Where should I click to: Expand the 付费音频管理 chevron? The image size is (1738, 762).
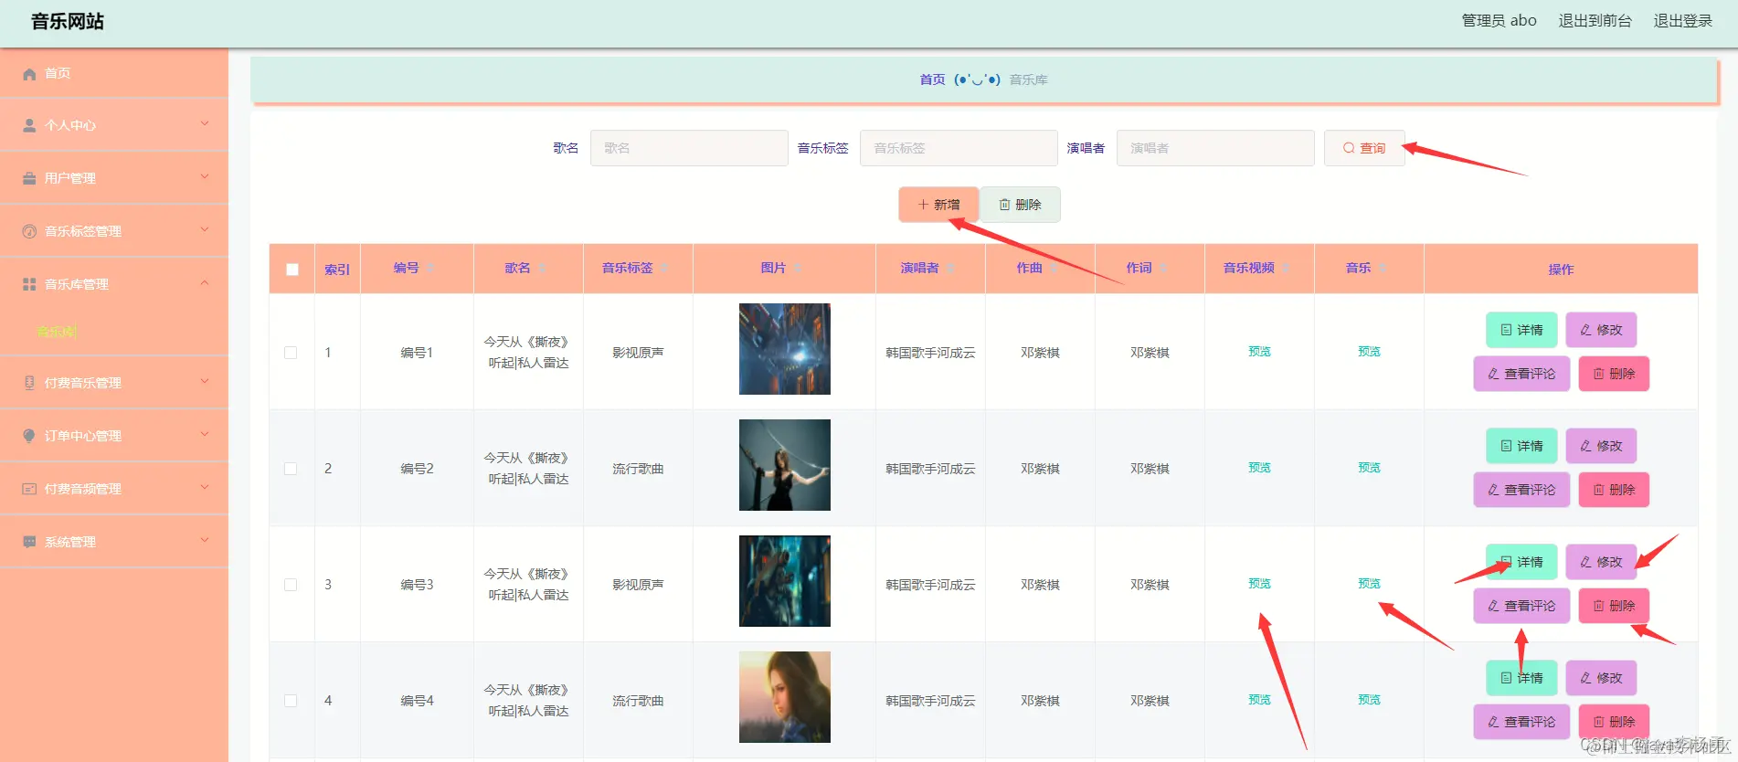tap(205, 487)
